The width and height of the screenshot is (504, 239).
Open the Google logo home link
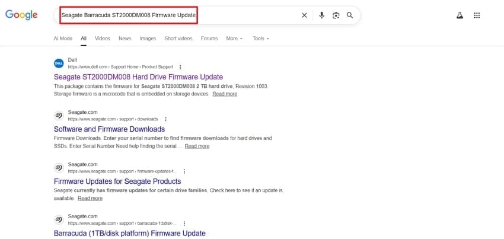pyautogui.click(x=21, y=15)
